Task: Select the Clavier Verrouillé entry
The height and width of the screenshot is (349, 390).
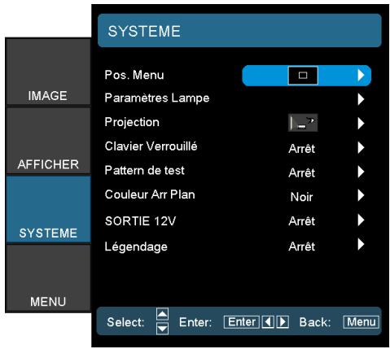Action: (151, 146)
